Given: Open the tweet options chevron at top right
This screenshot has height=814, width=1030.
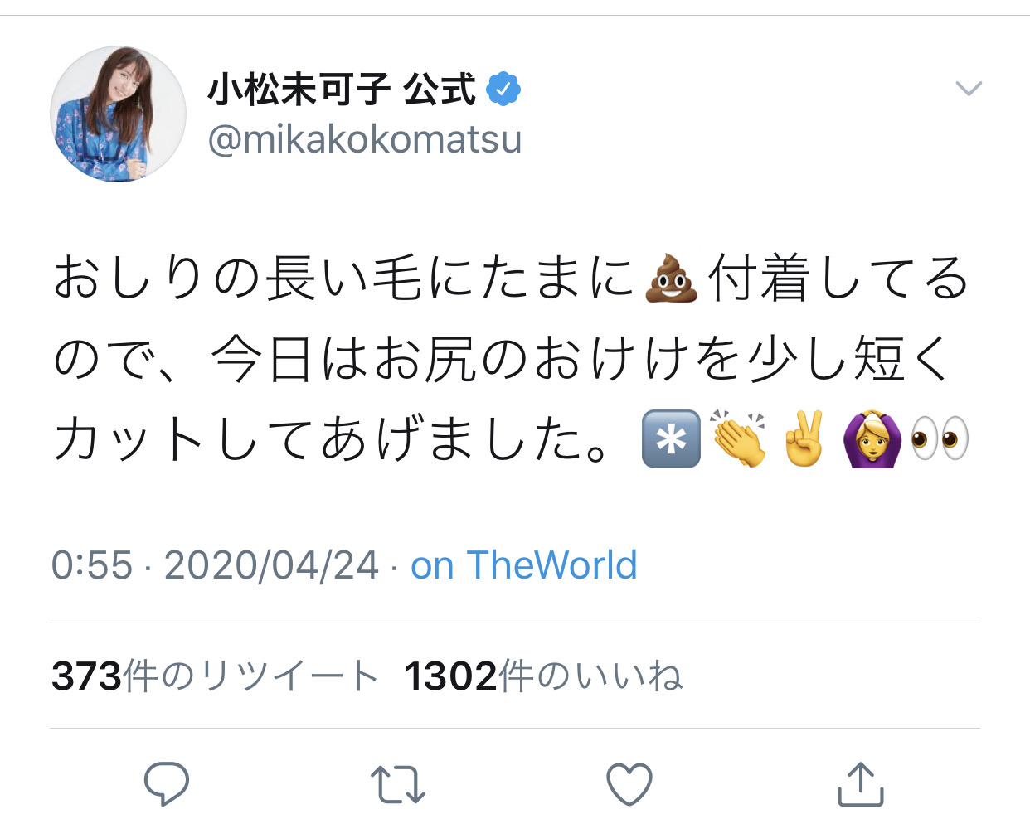Looking at the screenshot, I should [969, 87].
